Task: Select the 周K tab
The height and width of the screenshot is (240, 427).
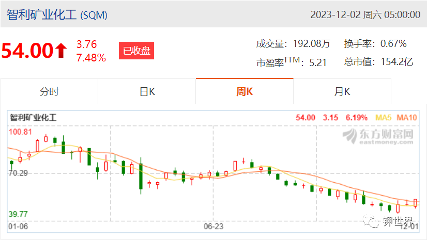Action: (x=245, y=91)
